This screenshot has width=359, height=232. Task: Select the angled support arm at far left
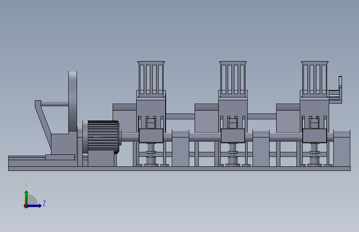pyautogui.click(x=43, y=124)
